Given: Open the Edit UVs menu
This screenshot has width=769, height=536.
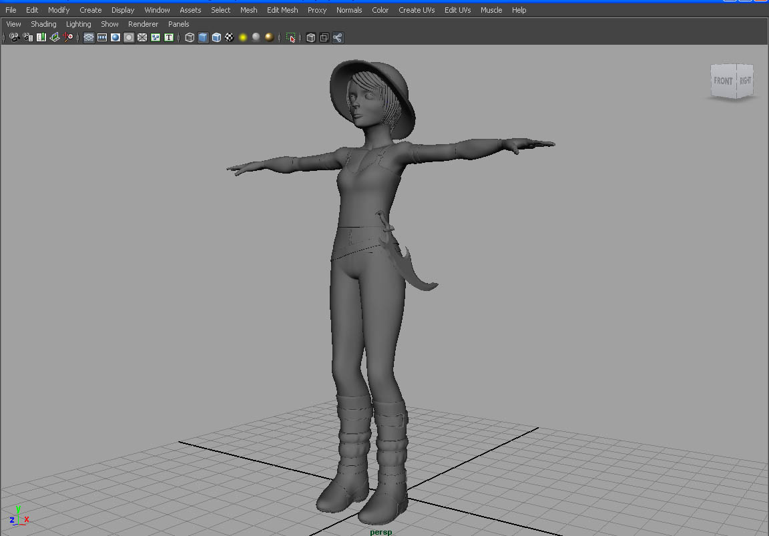Looking at the screenshot, I should click(x=457, y=10).
